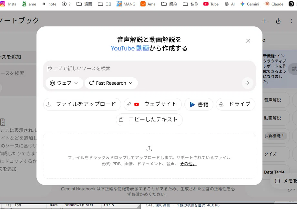Open the three-dot more options menu
Viewport: 297px width, 209px height.
pos(291,21)
